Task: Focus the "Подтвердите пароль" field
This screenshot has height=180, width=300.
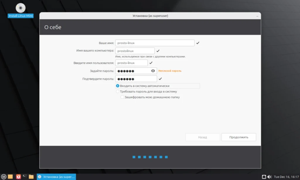Action: (x=136, y=79)
